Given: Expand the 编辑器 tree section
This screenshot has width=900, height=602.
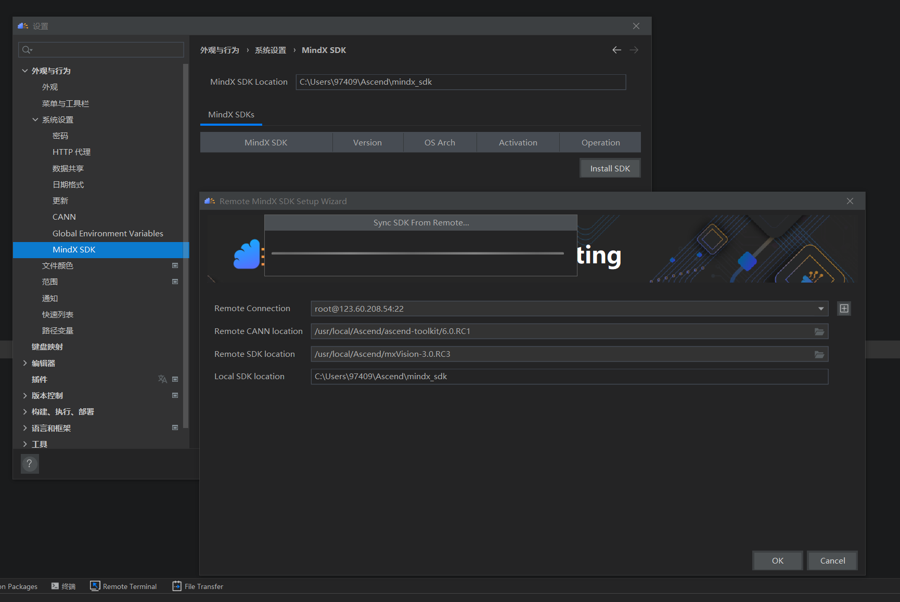Looking at the screenshot, I should point(24,363).
